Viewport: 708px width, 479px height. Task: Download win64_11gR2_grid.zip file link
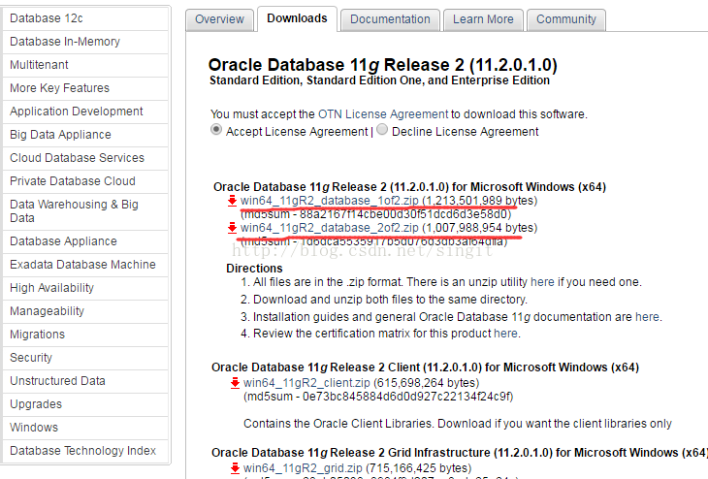click(x=303, y=468)
